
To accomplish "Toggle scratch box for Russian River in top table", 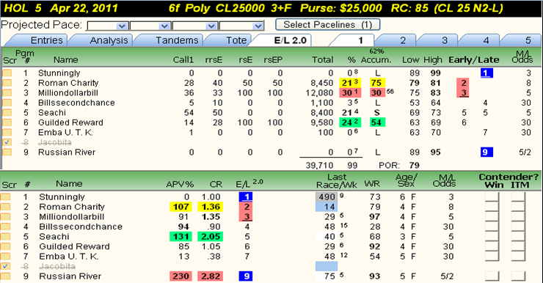I will click(7, 152).
